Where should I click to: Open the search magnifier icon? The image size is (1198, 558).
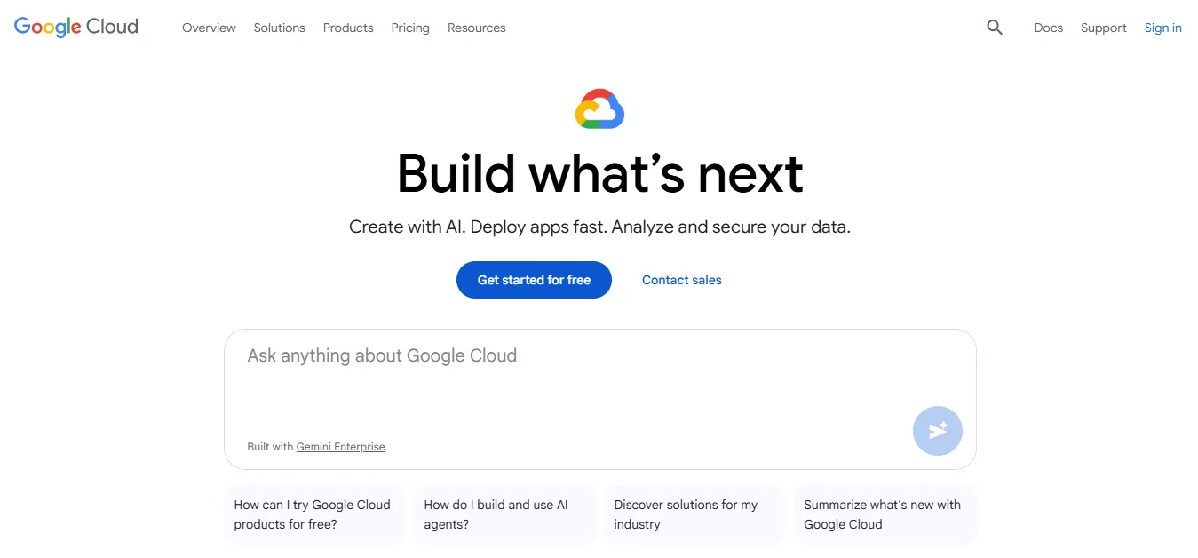tap(994, 28)
